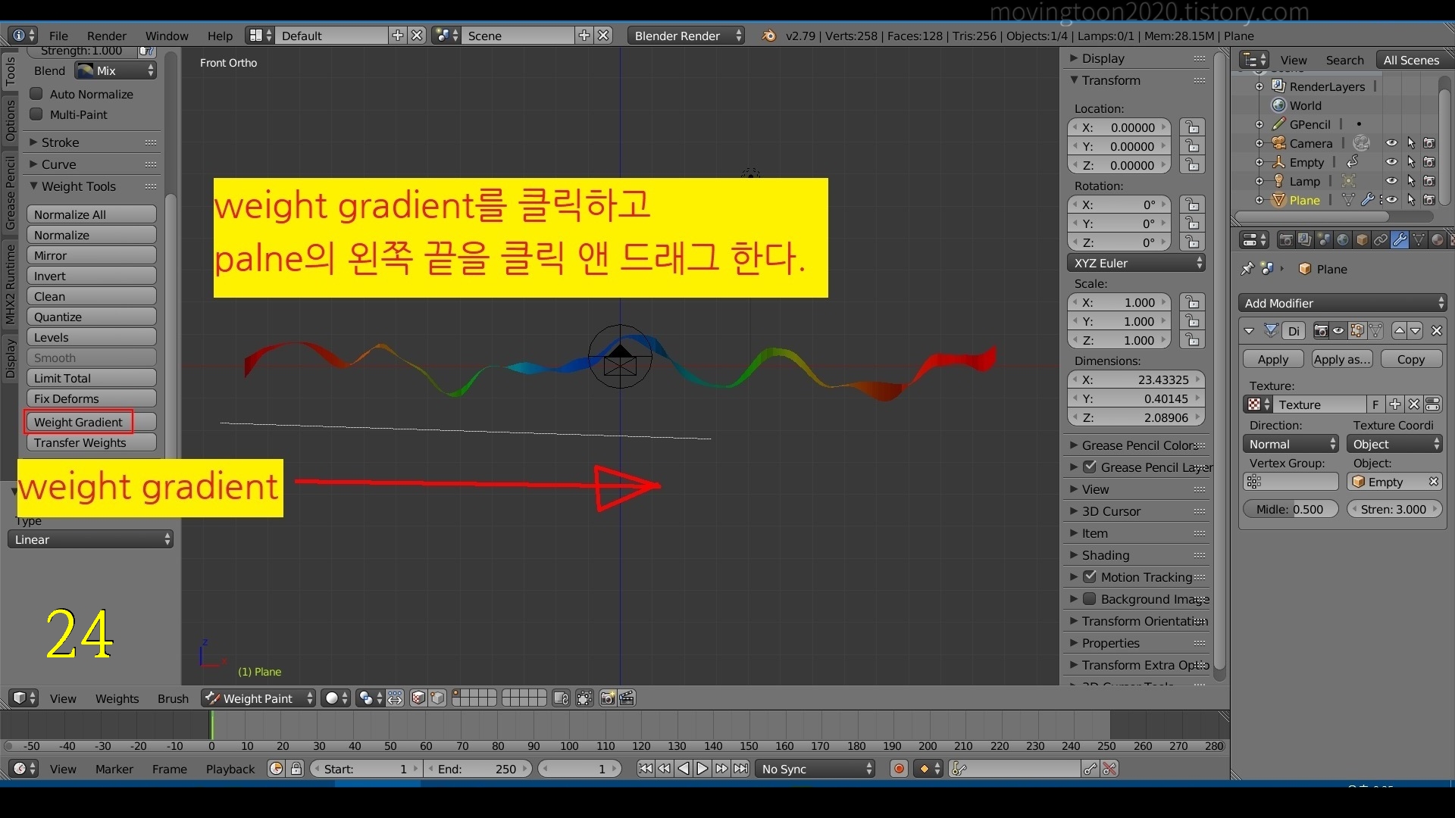The height and width of the screenshot is (818, 1455).
Task: Click OpenGL render animation clapperboard icon
Action: click(627, 698)
